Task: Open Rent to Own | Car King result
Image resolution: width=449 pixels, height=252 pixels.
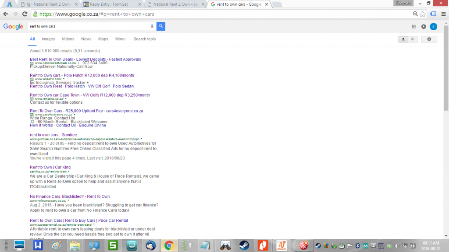Action: pos(50,168)
